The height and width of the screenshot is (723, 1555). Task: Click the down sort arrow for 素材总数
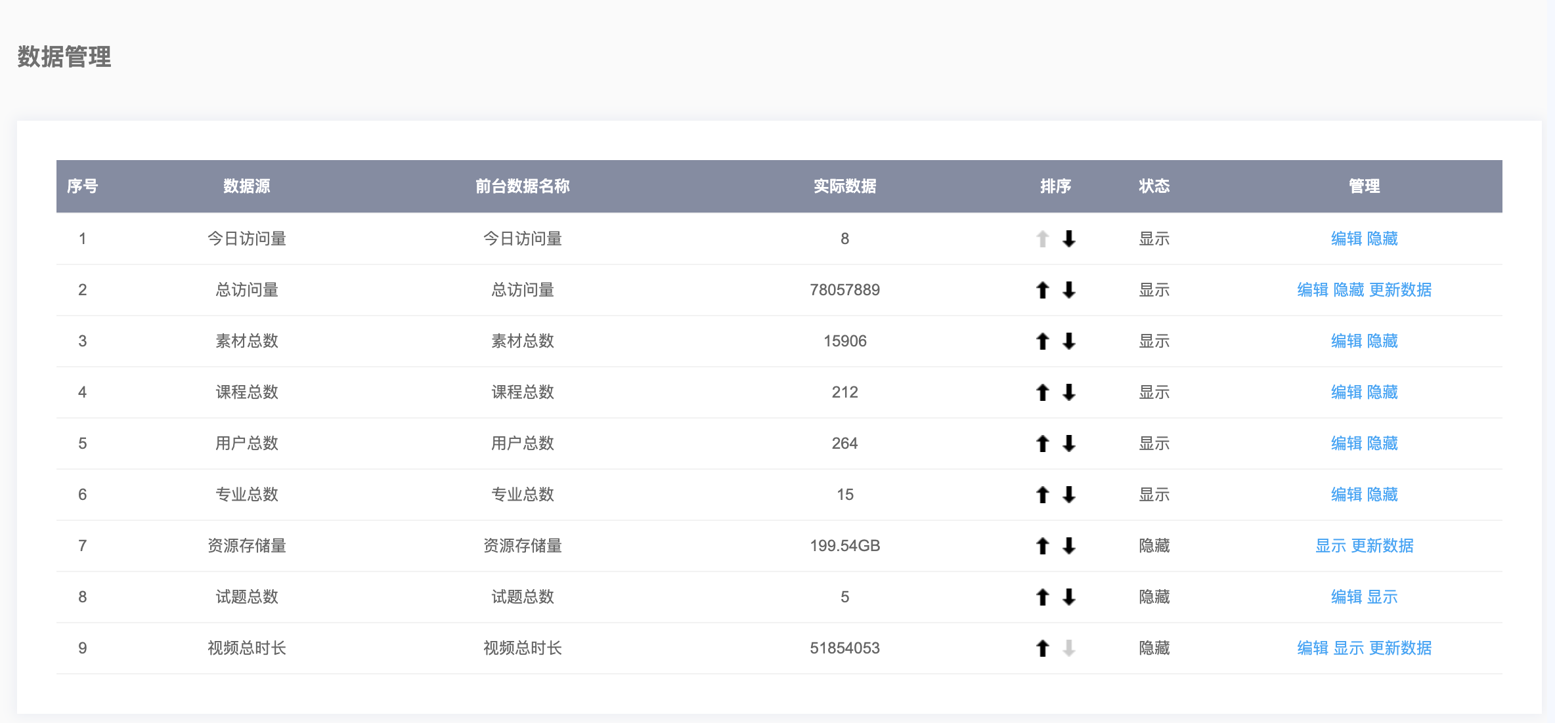[1069, 341]
